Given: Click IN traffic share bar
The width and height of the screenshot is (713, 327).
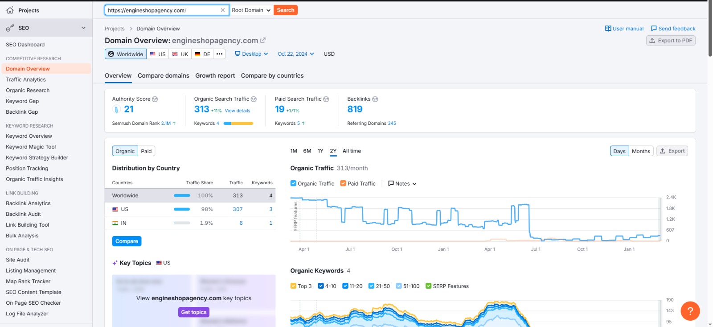Looking at the screenshot, I should tap(182, 223).
